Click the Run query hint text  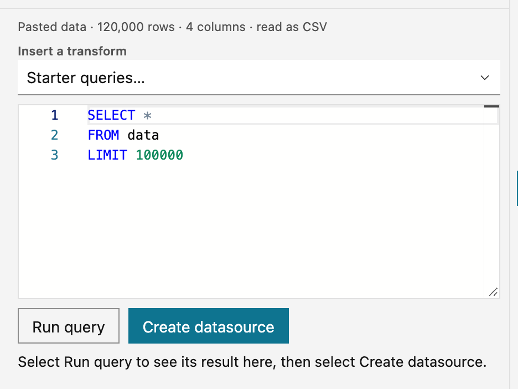click(252, 362)
